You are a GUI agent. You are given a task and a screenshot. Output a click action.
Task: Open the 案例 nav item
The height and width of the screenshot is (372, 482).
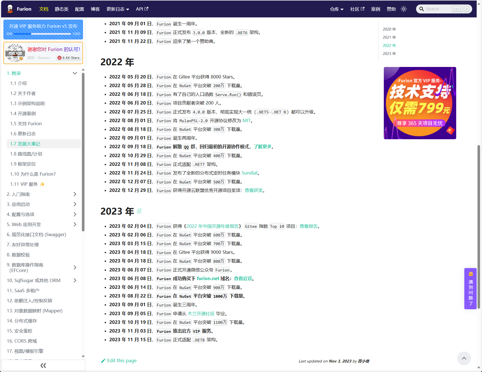[376, 9]
